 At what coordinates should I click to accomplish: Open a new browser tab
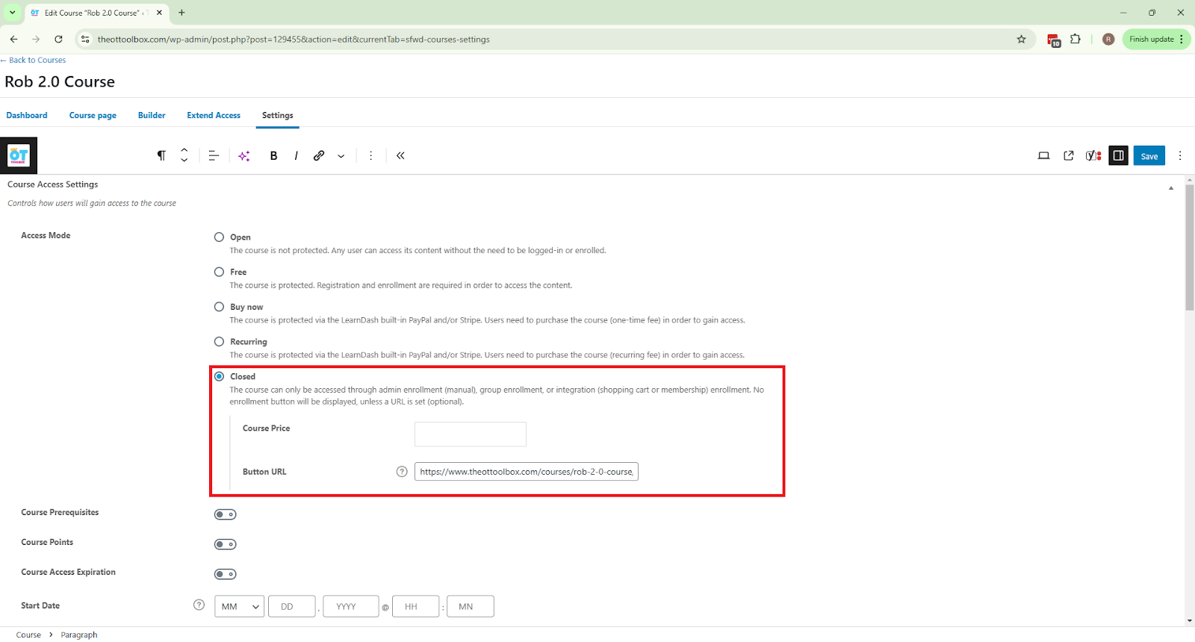[x=181, y=12]
